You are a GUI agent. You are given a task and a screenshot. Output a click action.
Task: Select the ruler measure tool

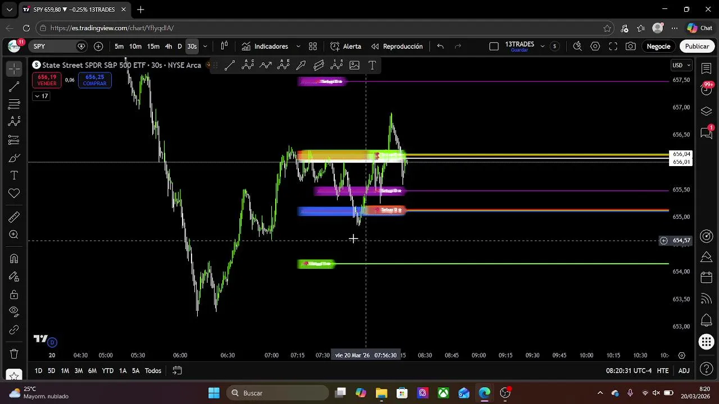[14, 217]
